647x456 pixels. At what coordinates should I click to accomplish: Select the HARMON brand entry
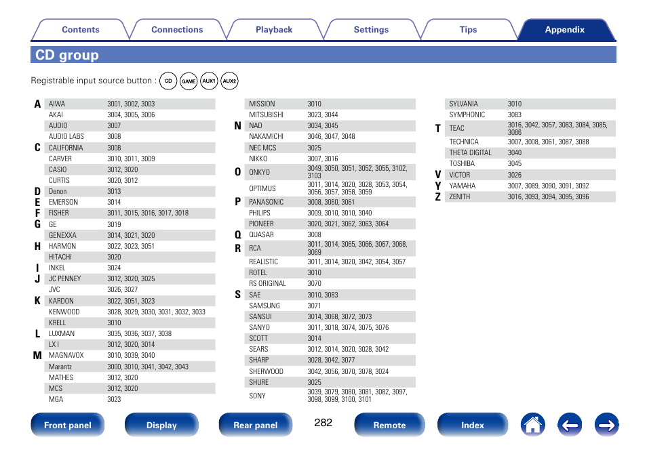tap(62, 246)
